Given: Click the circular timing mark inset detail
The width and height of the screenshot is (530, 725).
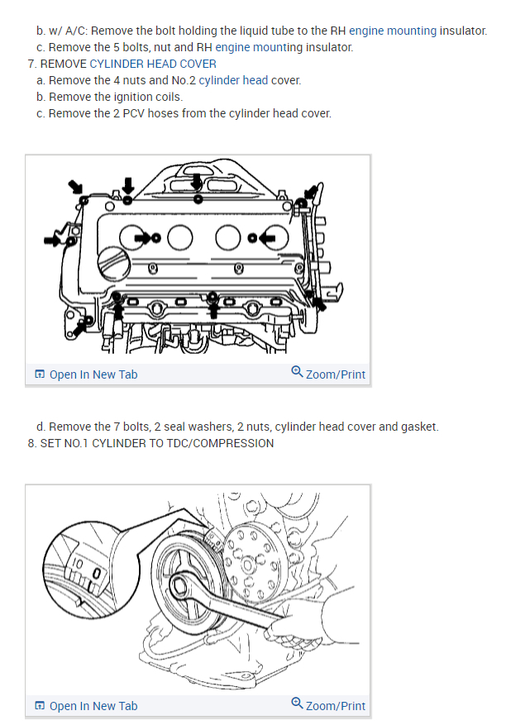Looking at the screenshot, I should pyautogui.click(x=90, y=570).
